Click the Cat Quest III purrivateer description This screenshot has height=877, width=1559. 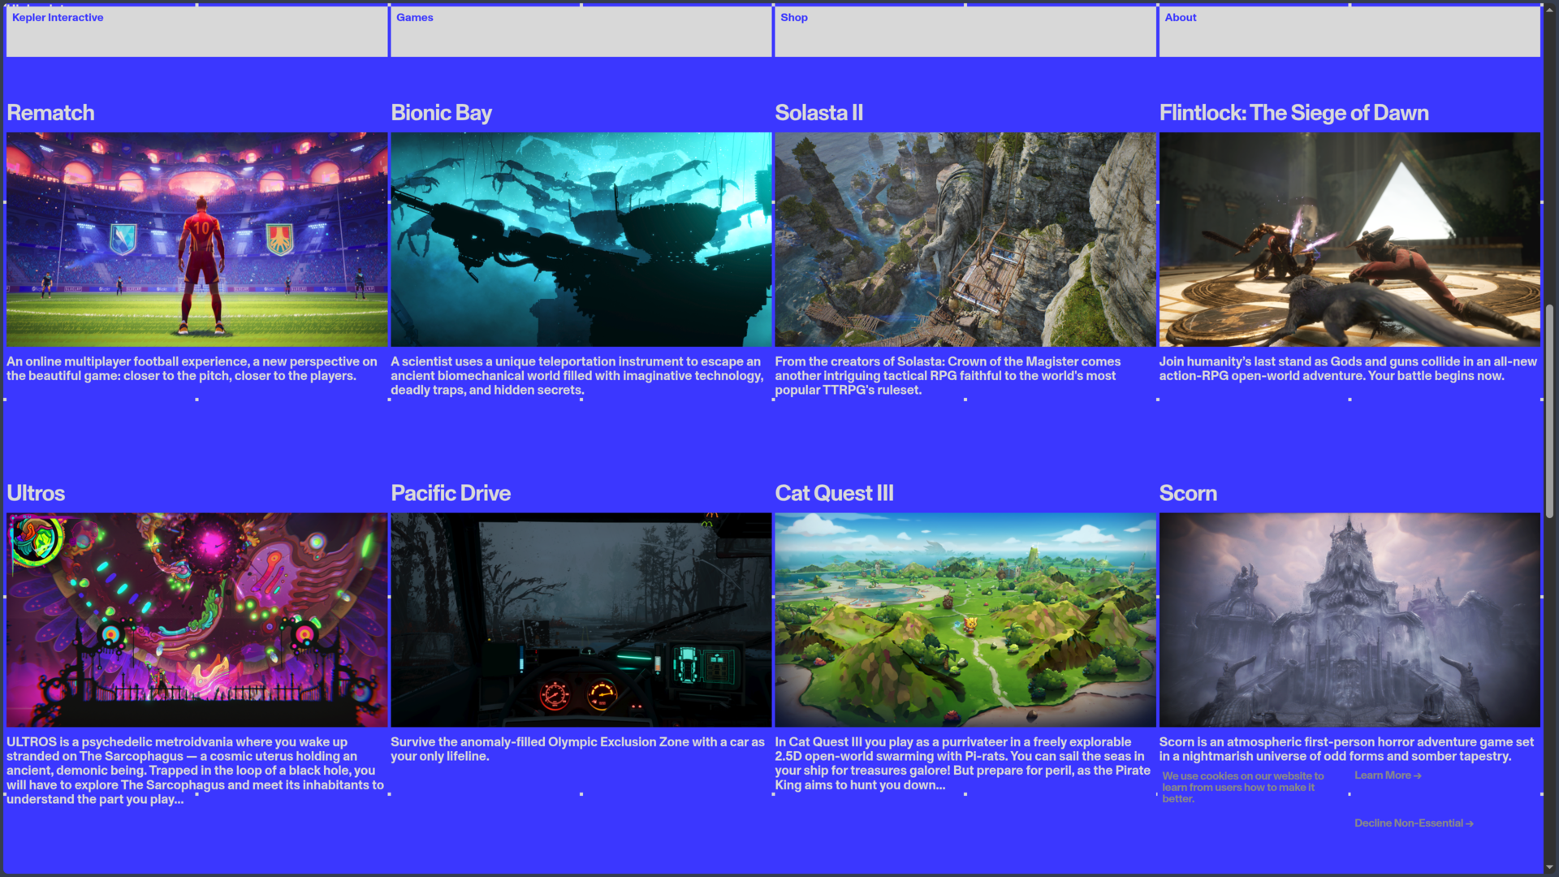[962, 763]
